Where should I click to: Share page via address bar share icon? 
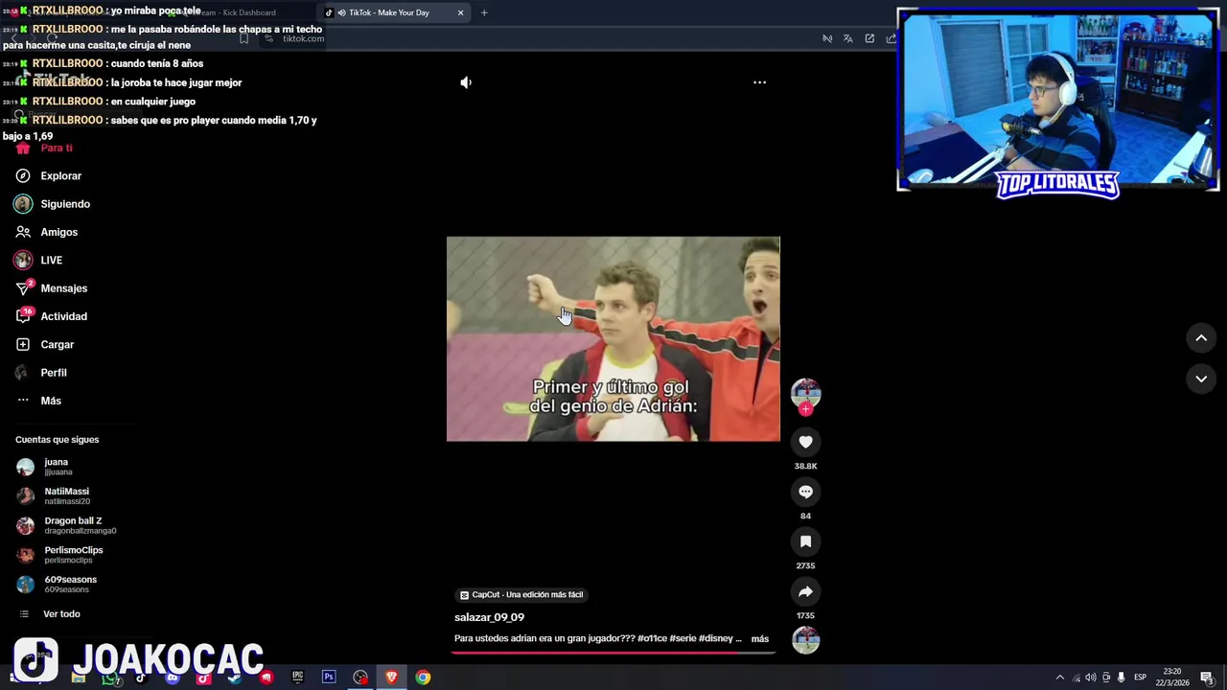pyautogui.click(x=891, y=38)
